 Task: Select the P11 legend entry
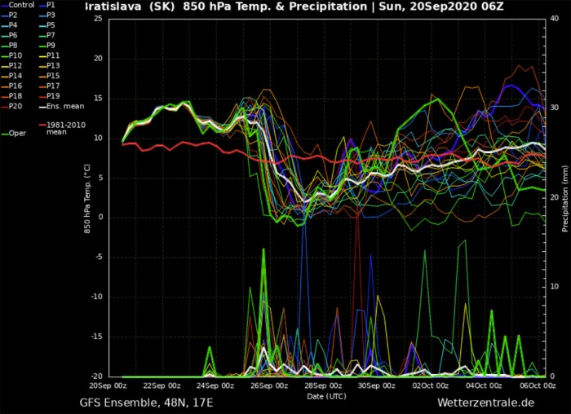click(49, 55)
